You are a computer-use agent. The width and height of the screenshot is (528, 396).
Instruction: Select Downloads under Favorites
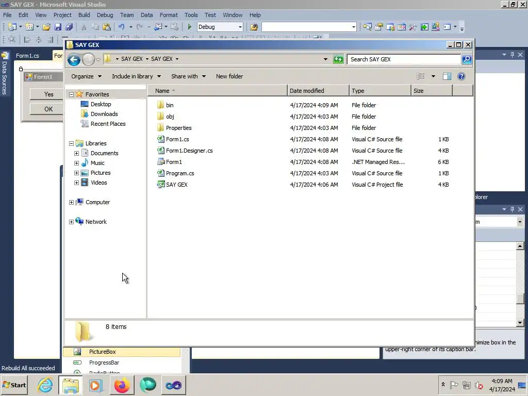[x=100, y=114]
